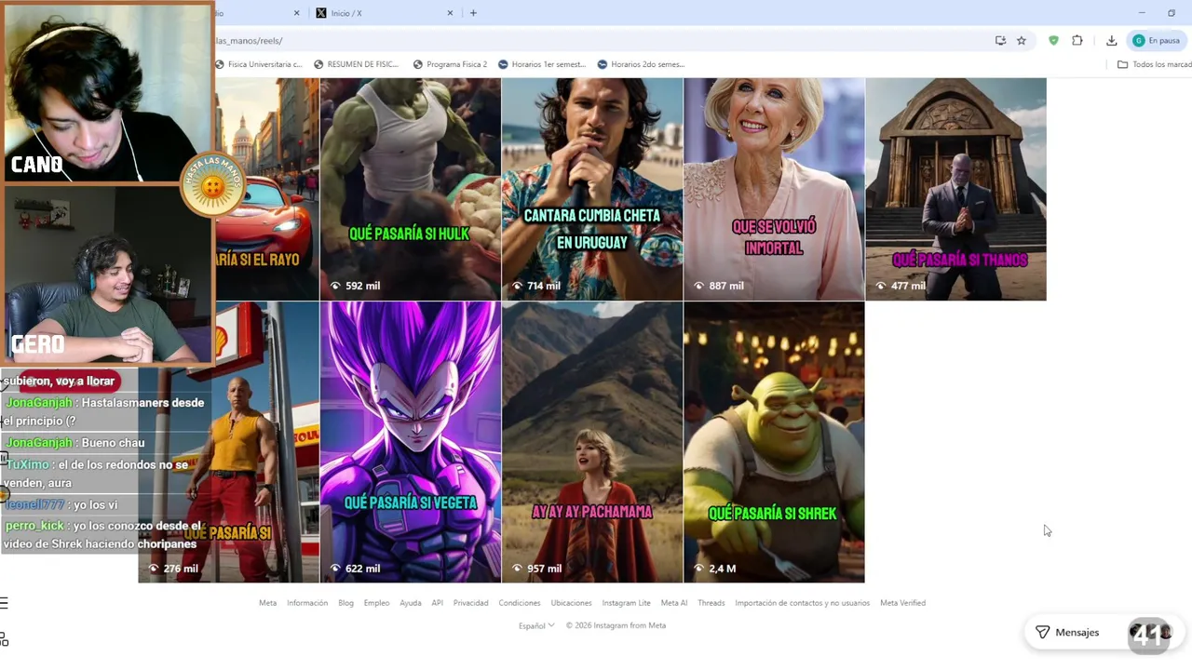
Task: Click the install app icon in address bar
Action: click(1000, 41)
